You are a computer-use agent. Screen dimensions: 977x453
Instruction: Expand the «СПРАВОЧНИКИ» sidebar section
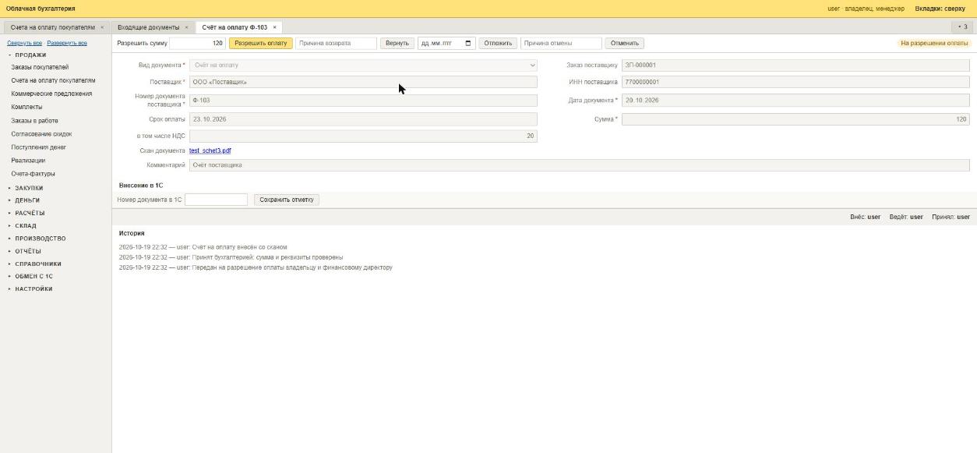pyautogui.click(x=37, y=264)
